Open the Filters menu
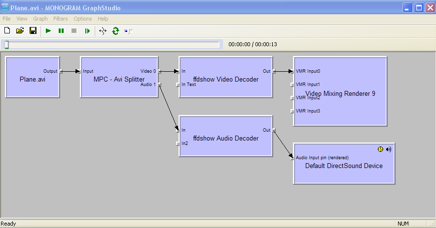The image size is (436, 228). coord(60,19)
